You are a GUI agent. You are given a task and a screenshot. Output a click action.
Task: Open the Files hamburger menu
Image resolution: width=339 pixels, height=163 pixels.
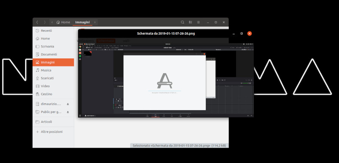tap(198, 22)
